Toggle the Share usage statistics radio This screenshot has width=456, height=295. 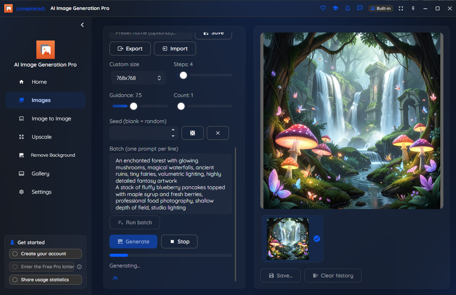pos(15,280)
